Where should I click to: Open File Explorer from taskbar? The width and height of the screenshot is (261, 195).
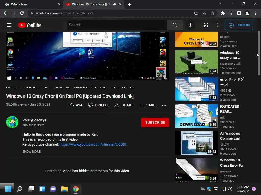pyautogui.click(x=64, y=189)
